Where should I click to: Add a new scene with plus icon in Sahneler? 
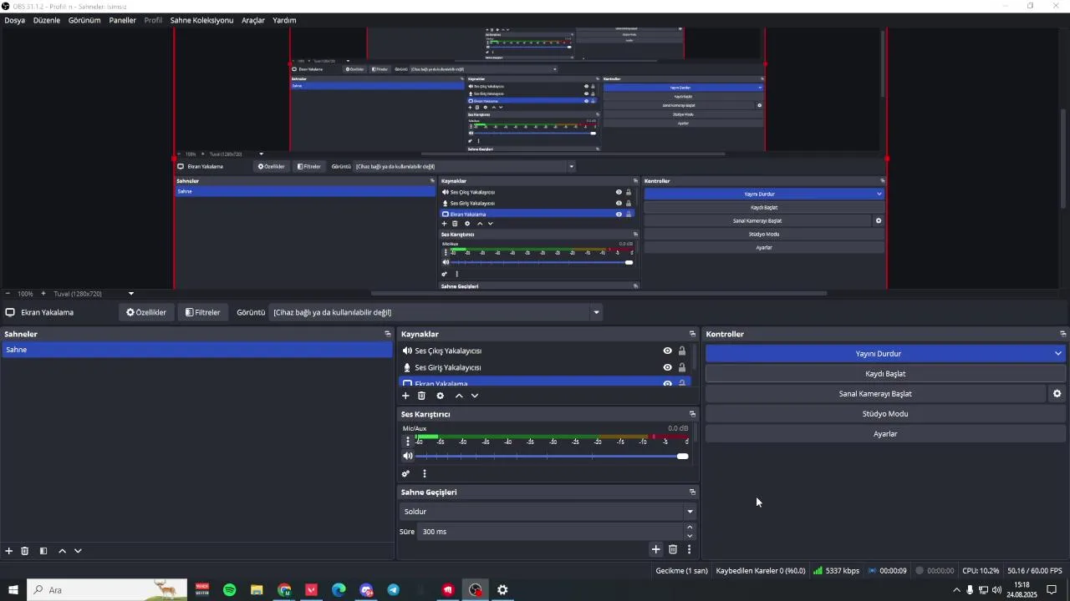[x=9, y=551]
